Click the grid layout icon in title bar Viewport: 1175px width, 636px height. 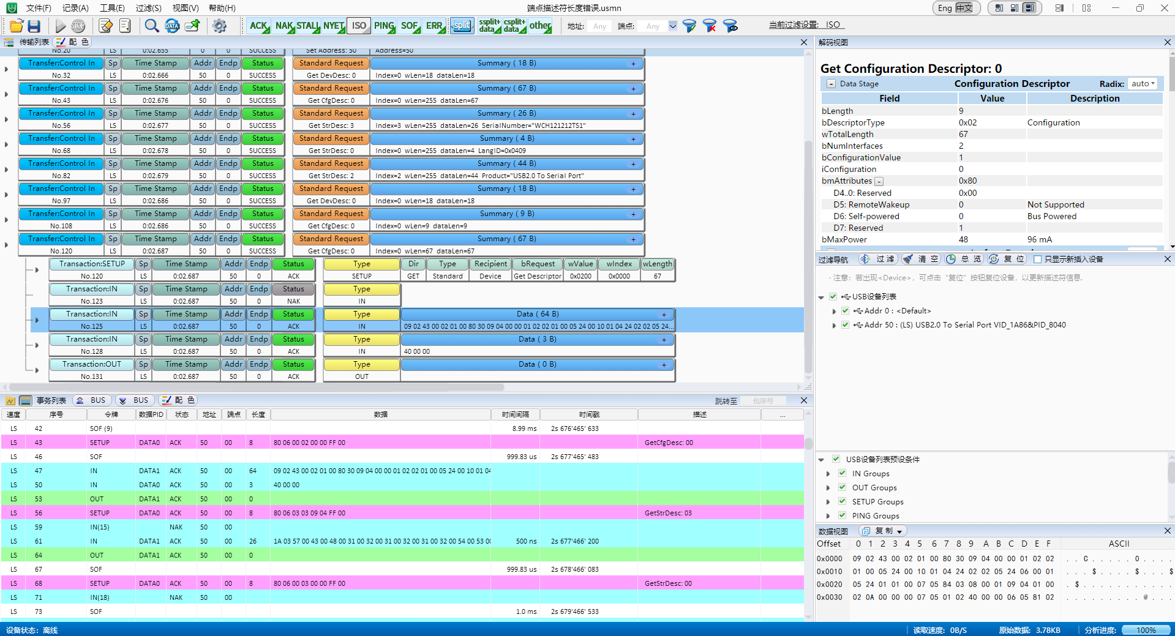click(1087, 8)
